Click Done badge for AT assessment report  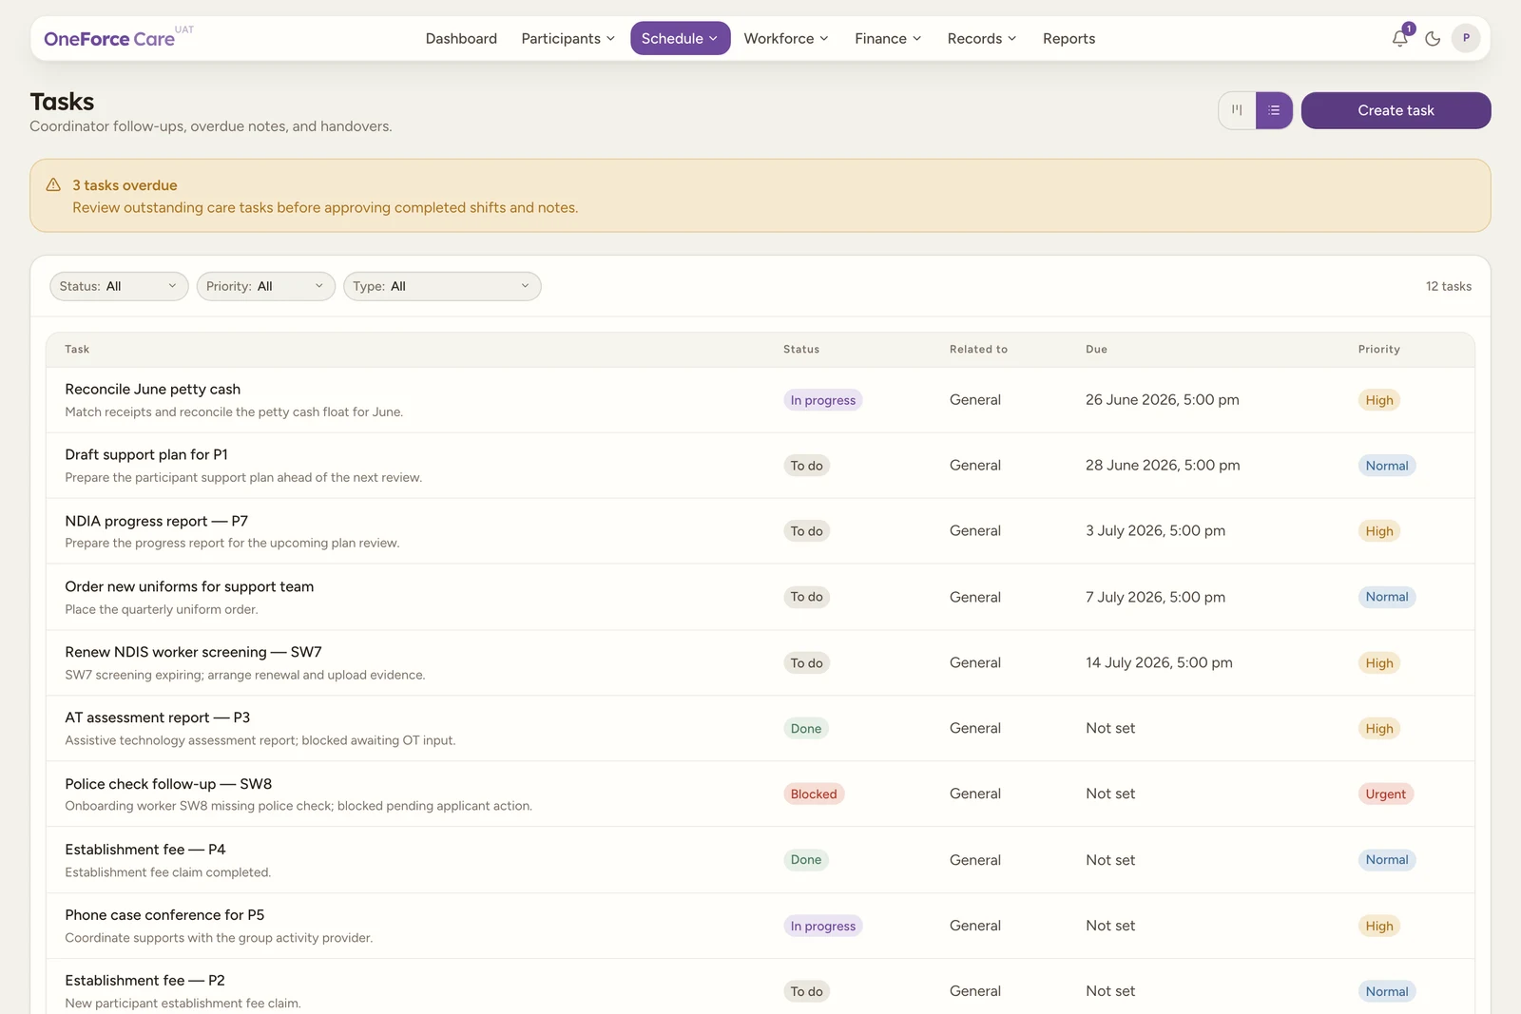[x=806, y=729]
